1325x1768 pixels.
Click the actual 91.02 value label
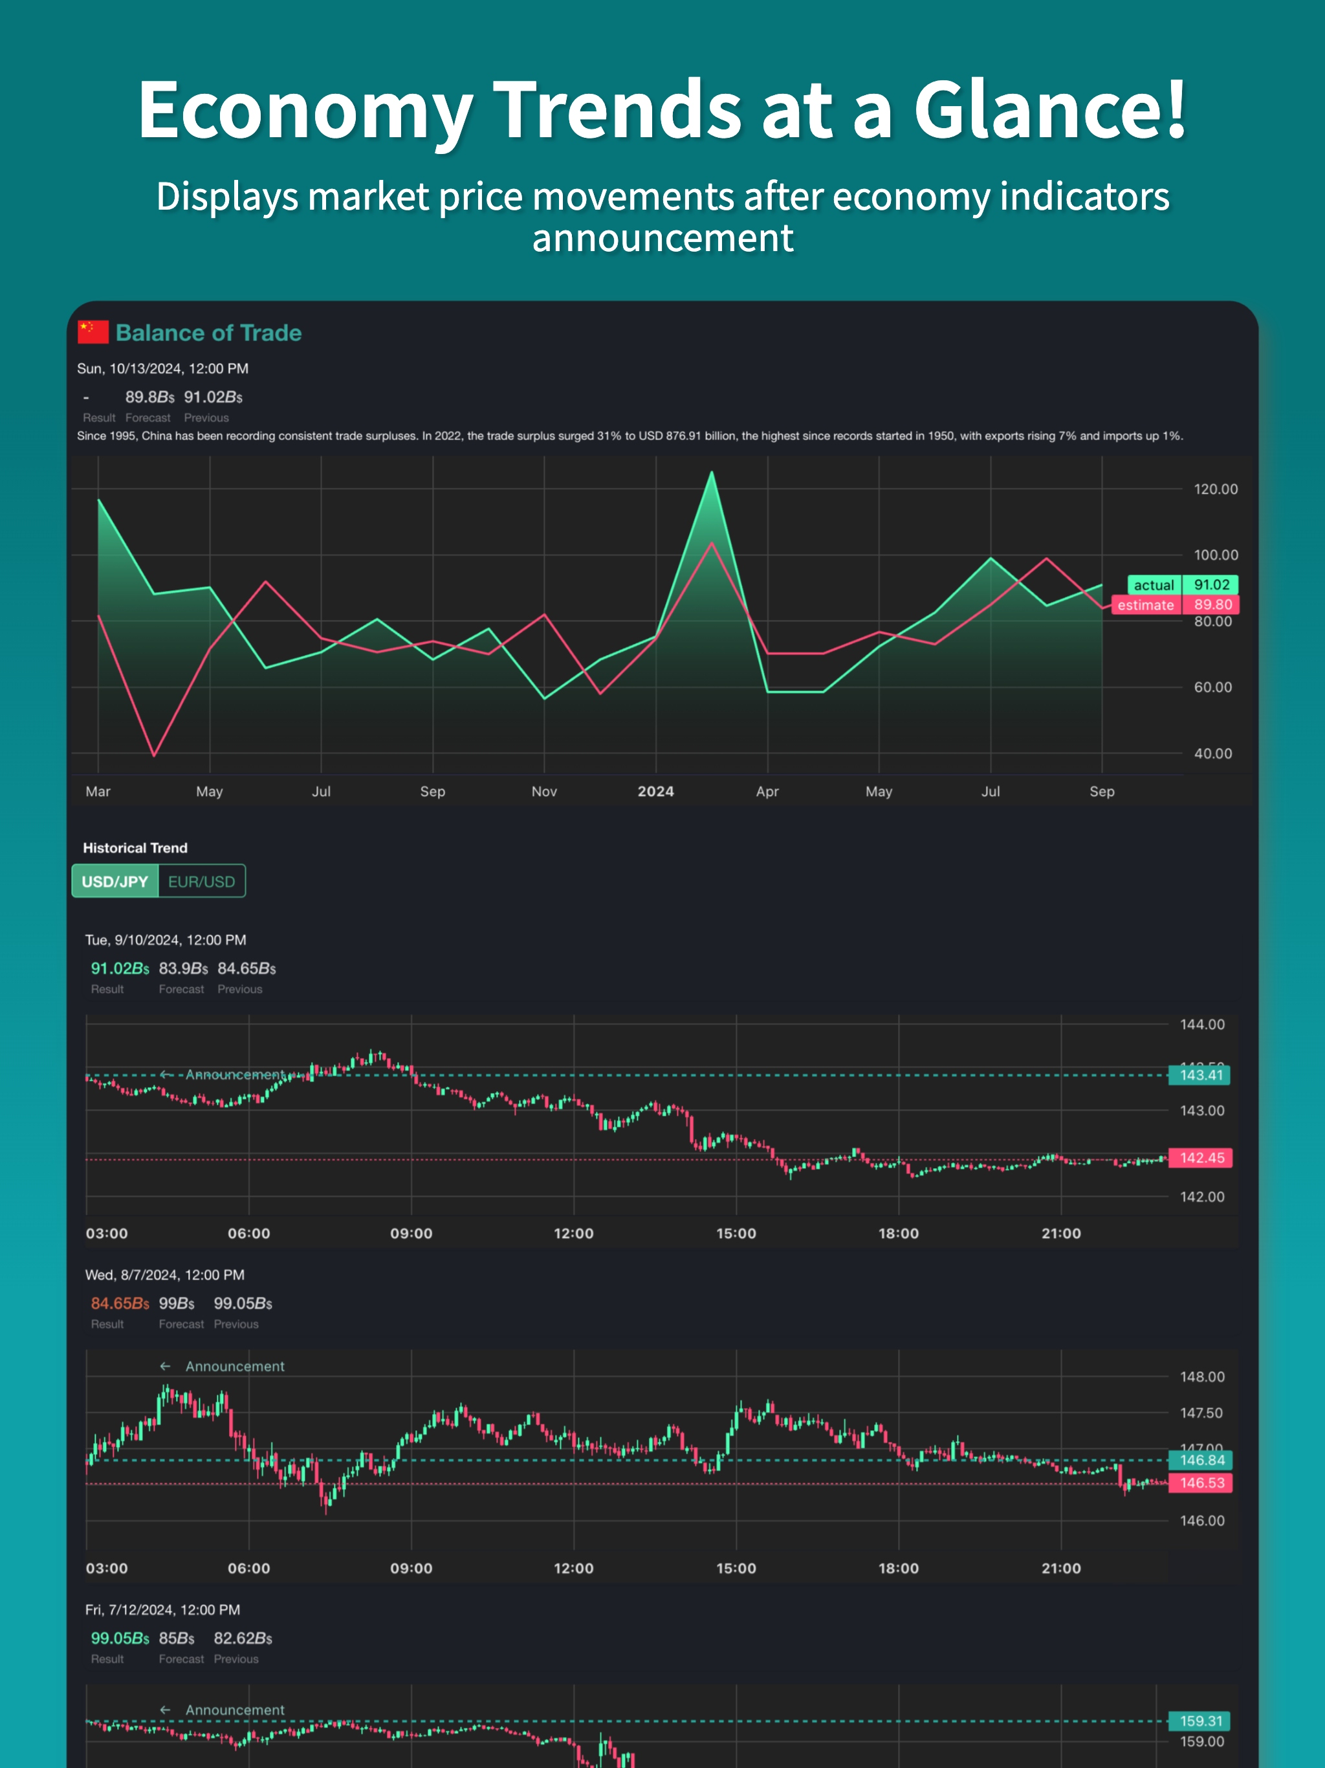pos(1183,585)
